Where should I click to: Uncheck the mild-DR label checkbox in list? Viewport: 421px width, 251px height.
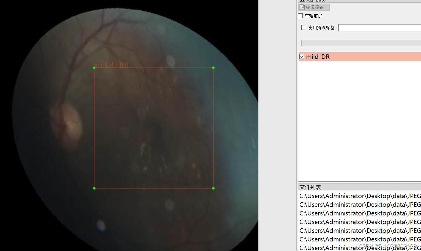pyautogui.click(x=302, y=56)
